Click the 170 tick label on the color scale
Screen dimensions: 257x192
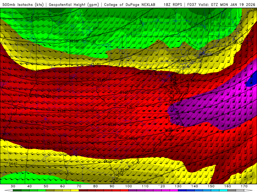point(244,186)
